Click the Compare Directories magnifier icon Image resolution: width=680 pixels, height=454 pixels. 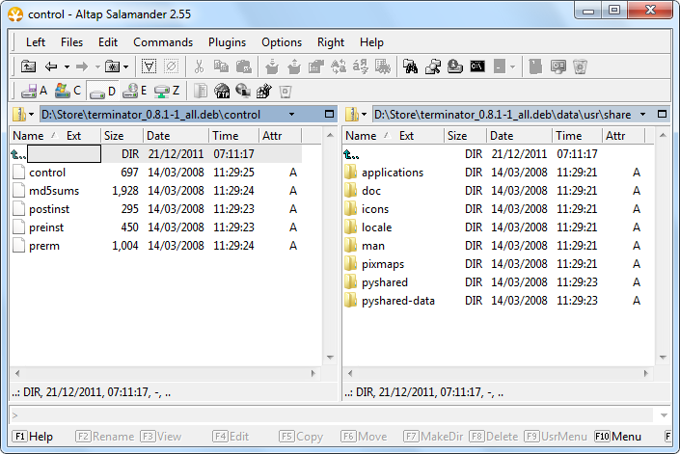tap(432, 67)
